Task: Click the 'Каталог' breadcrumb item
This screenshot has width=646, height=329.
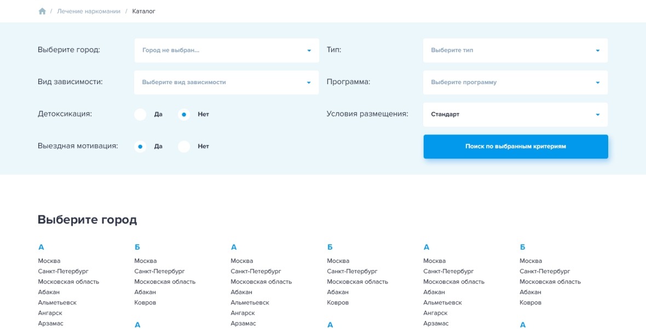Action: pyautogui.click(x=144, y=11)
